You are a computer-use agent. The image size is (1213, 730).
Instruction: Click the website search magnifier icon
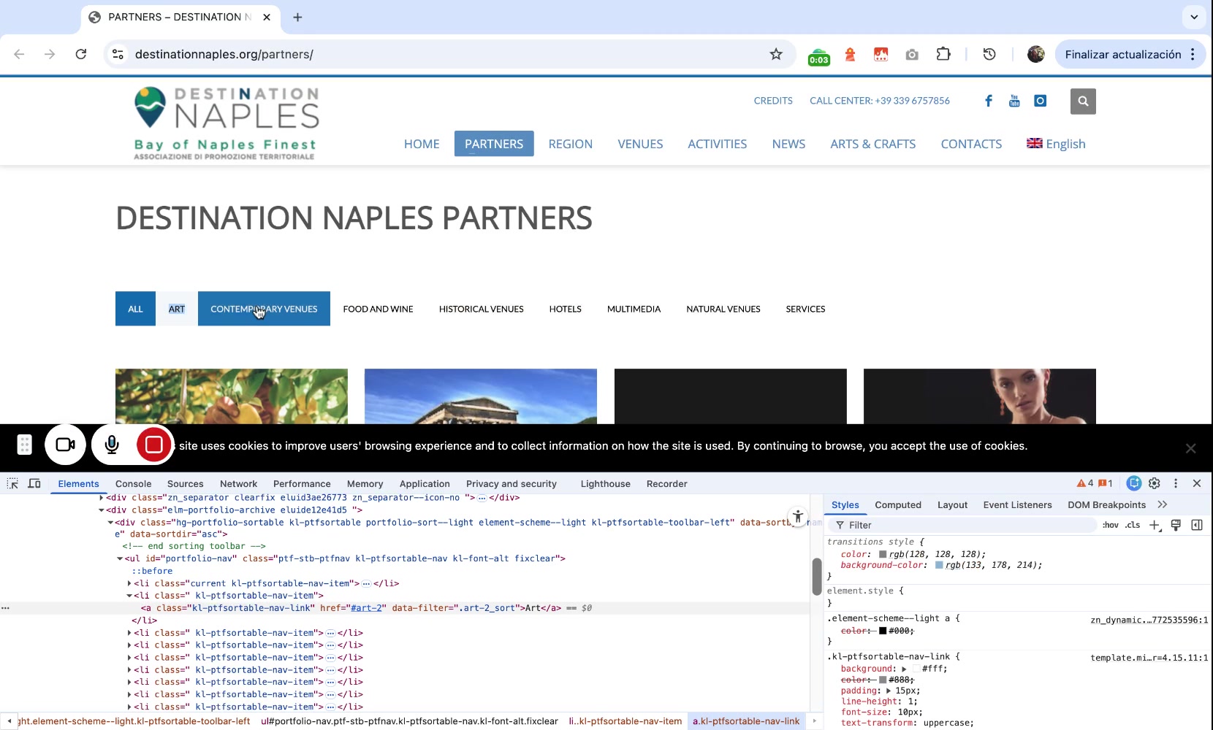1083,101
